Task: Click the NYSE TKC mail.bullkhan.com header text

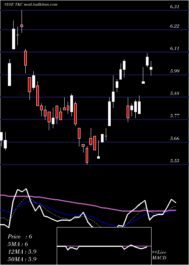Action: tap(31, 5)
